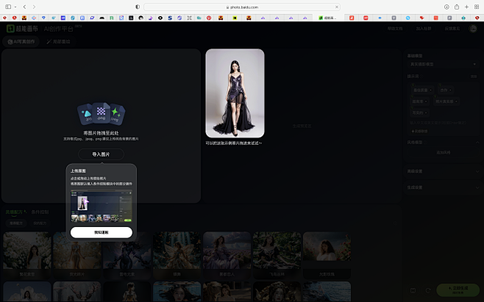Viewport: 484px width, 302px height.
Task: Switch to the 局部重绘 tab
Action: click(58, 42)
